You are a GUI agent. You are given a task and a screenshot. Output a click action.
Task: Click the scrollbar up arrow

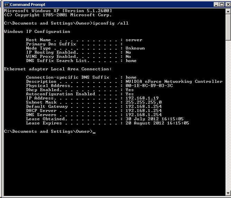coord(228,11)
